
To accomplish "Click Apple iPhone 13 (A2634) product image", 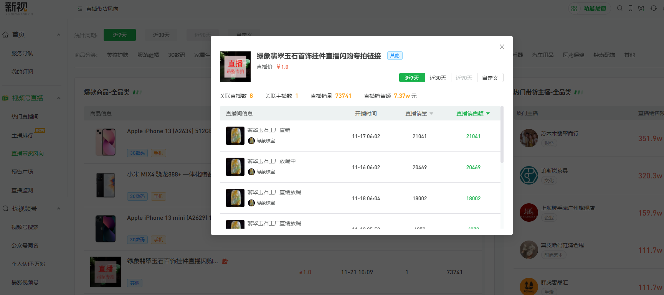I will tap(106, 142).
